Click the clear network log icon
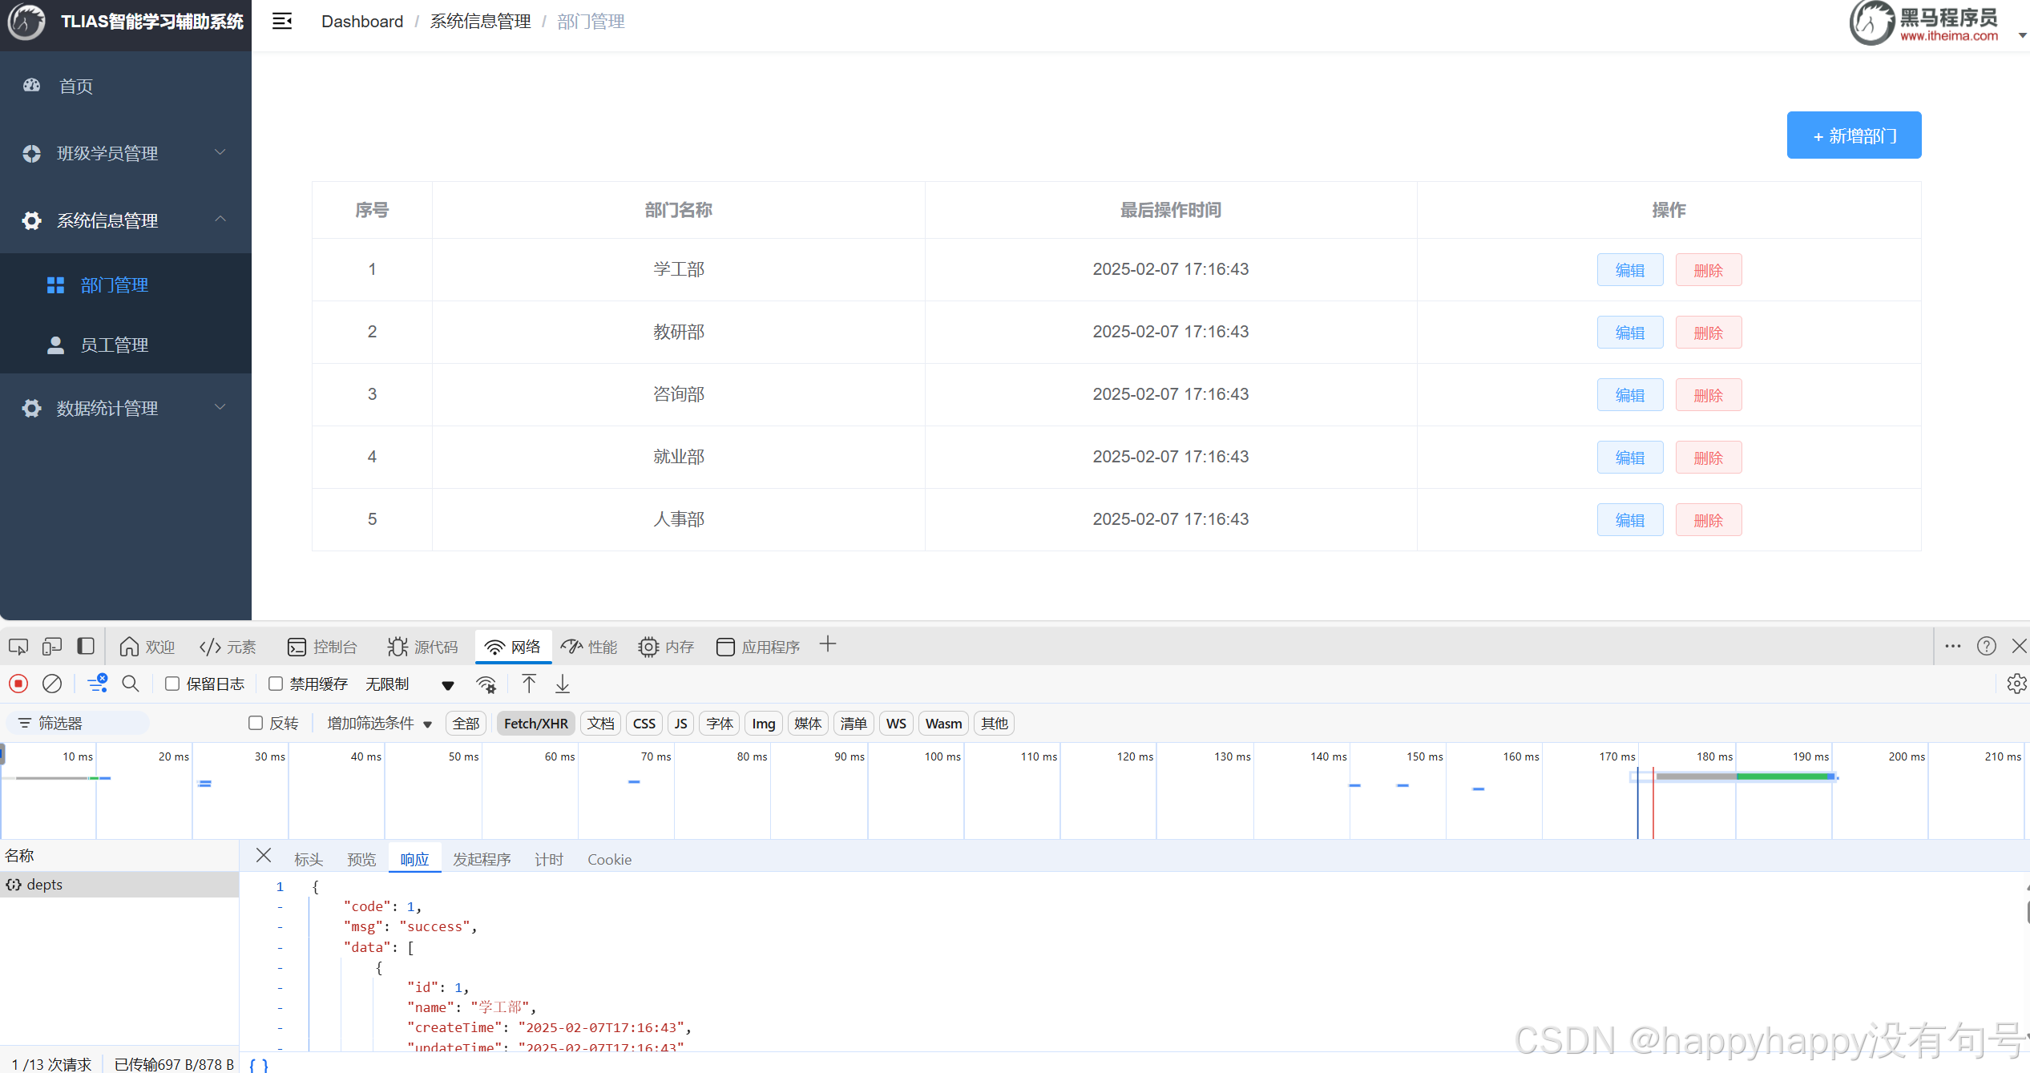This screenshot has width=2030, height=1073. tap(52, 684)
